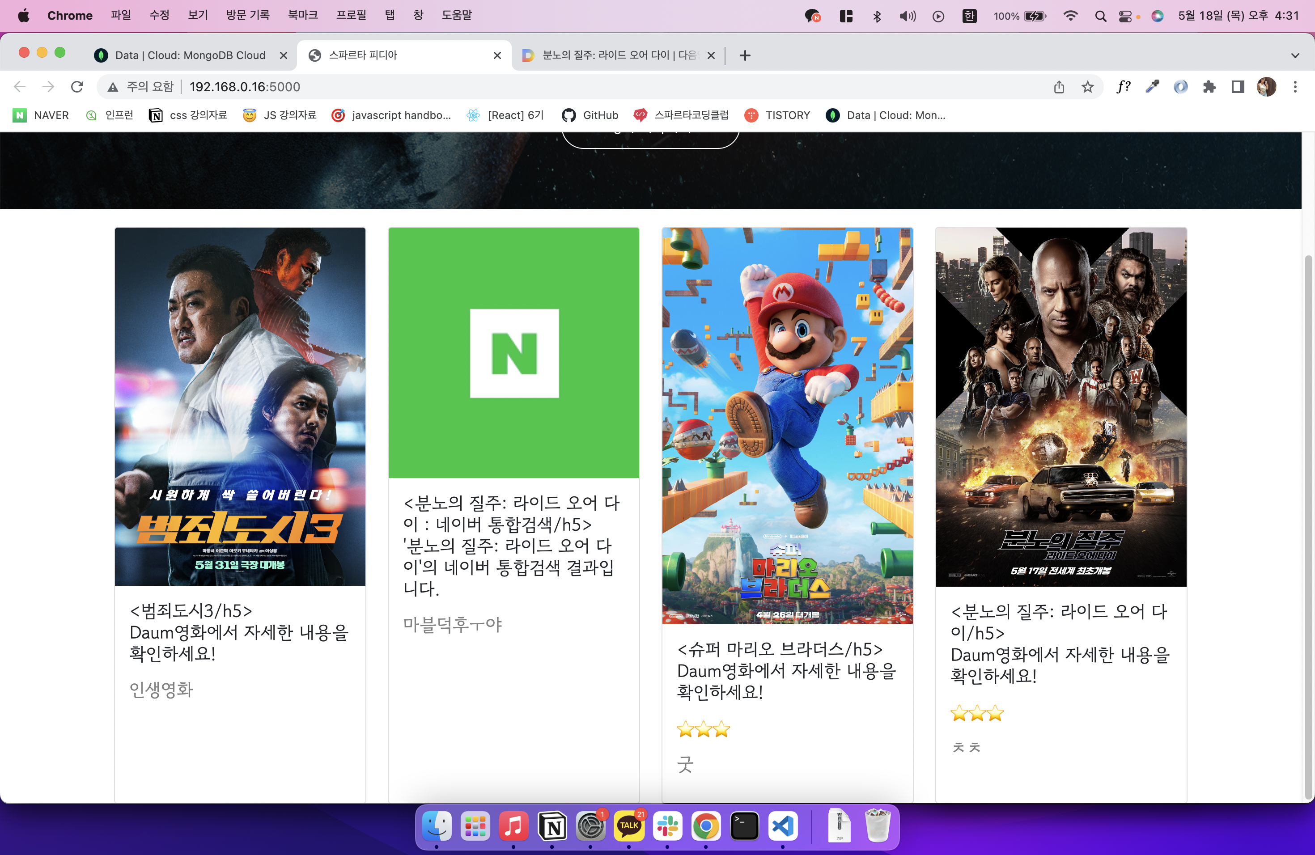Open Spotlight search in the menu bar

tap(1100, 16)
